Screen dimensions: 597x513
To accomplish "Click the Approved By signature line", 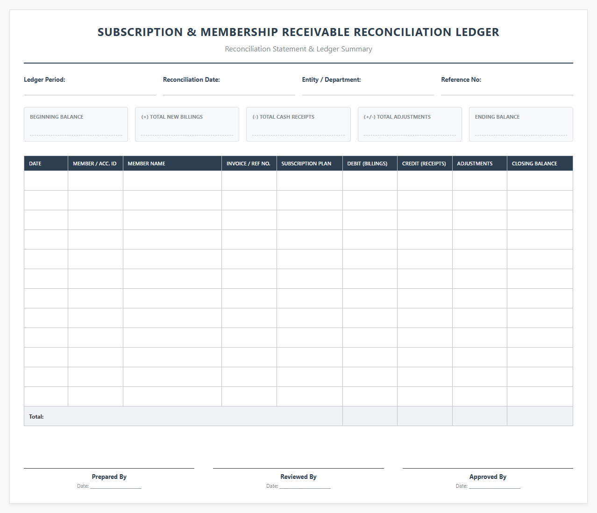I will (488, 468).
